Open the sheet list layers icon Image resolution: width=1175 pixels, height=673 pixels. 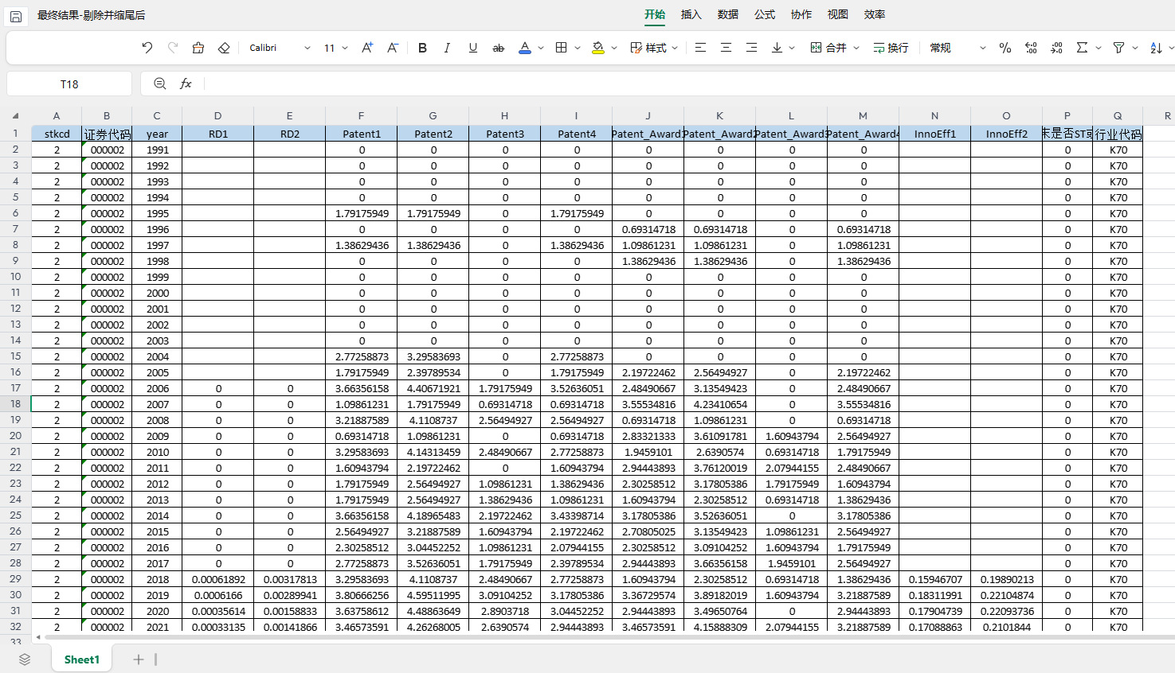(x=25, y=659)
